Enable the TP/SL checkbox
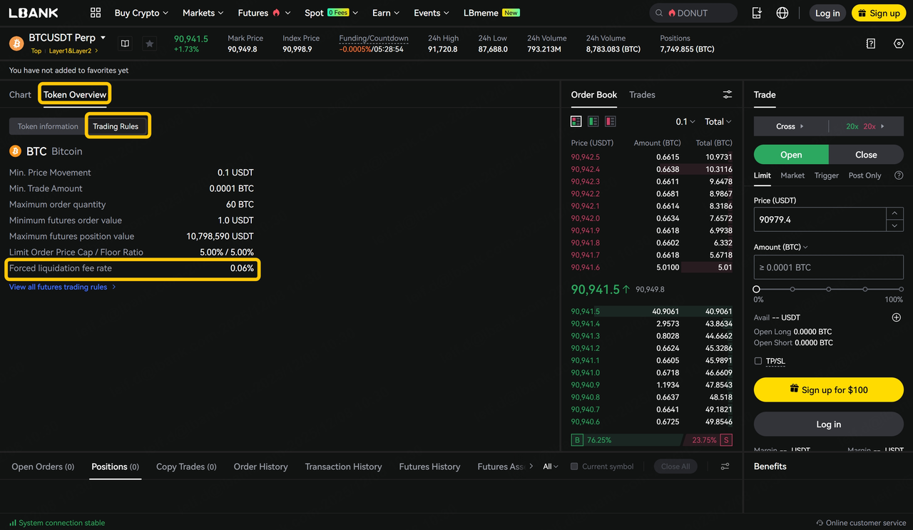 pyautogui.click(x=758, y=361)
